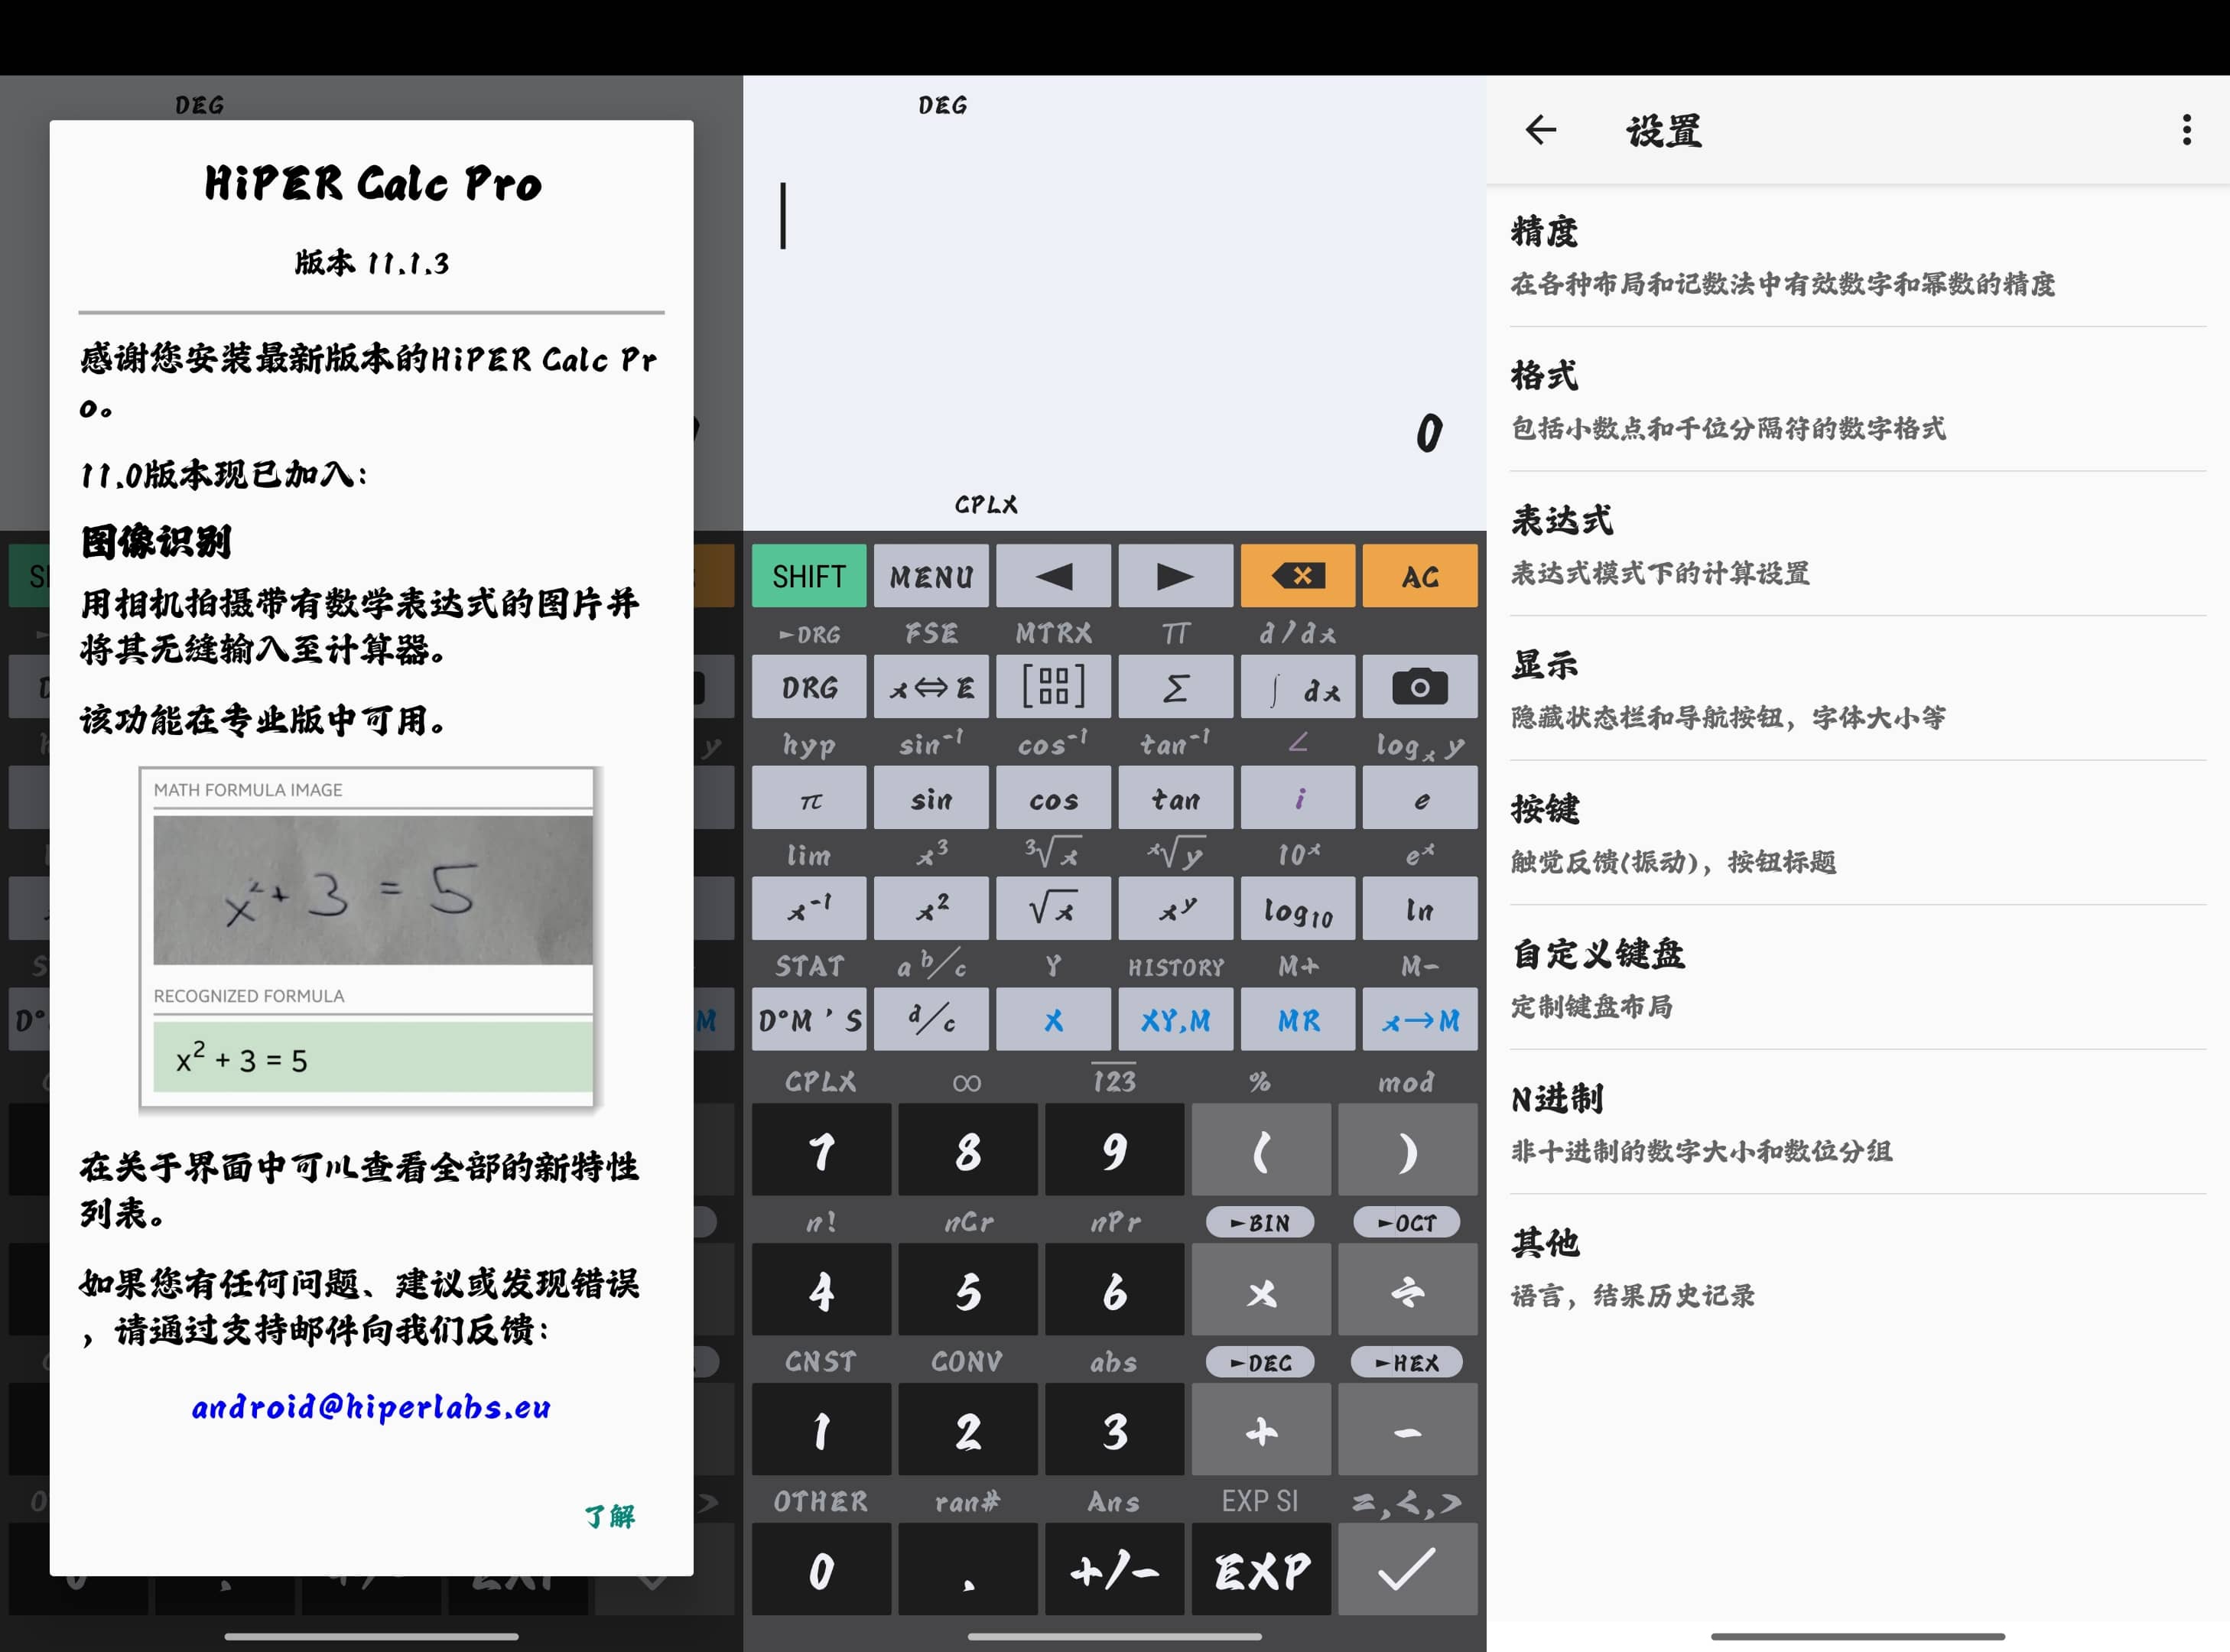Tap the decimal point key
This screenshot has height=1652, width=2230.
[x=968, y=1570]
